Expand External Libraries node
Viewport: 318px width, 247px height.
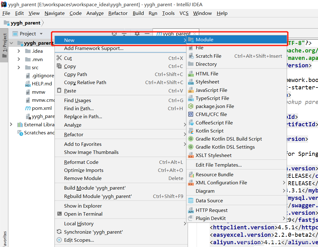(11, 124)
